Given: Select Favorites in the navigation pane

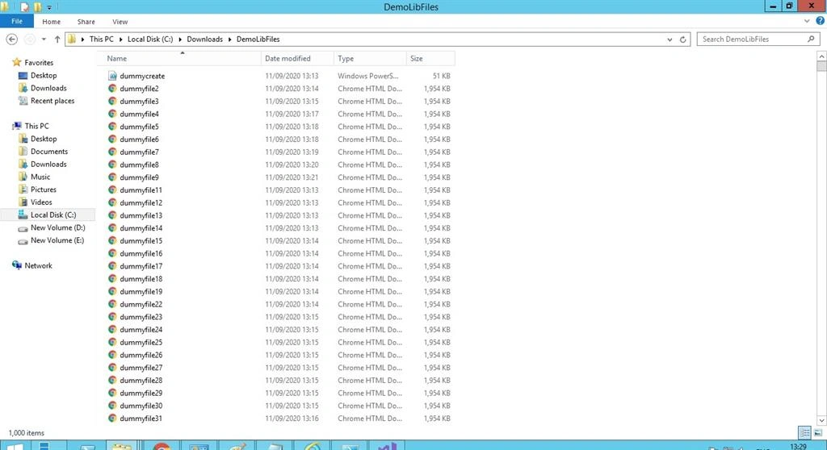Looking at the screenshot, I should click(39, 62).
